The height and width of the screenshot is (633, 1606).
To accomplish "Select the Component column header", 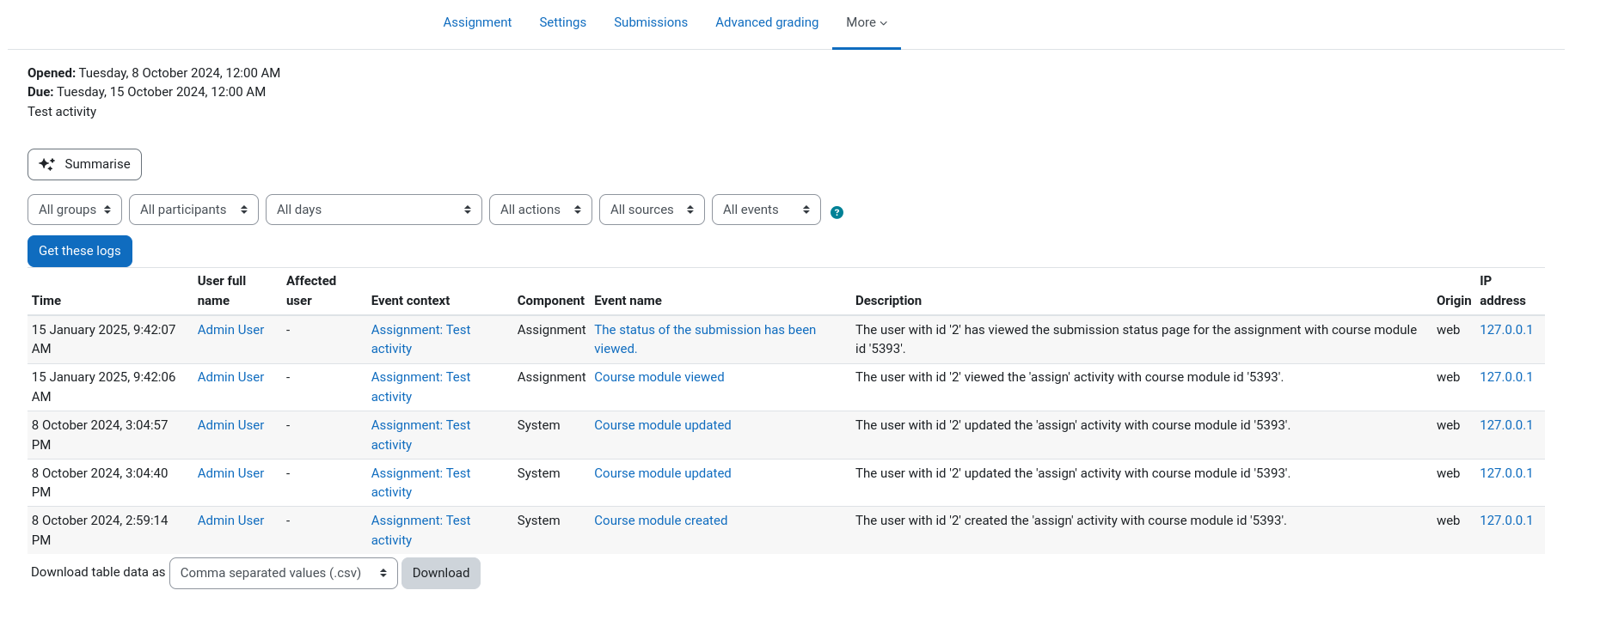I will point(551,301).
